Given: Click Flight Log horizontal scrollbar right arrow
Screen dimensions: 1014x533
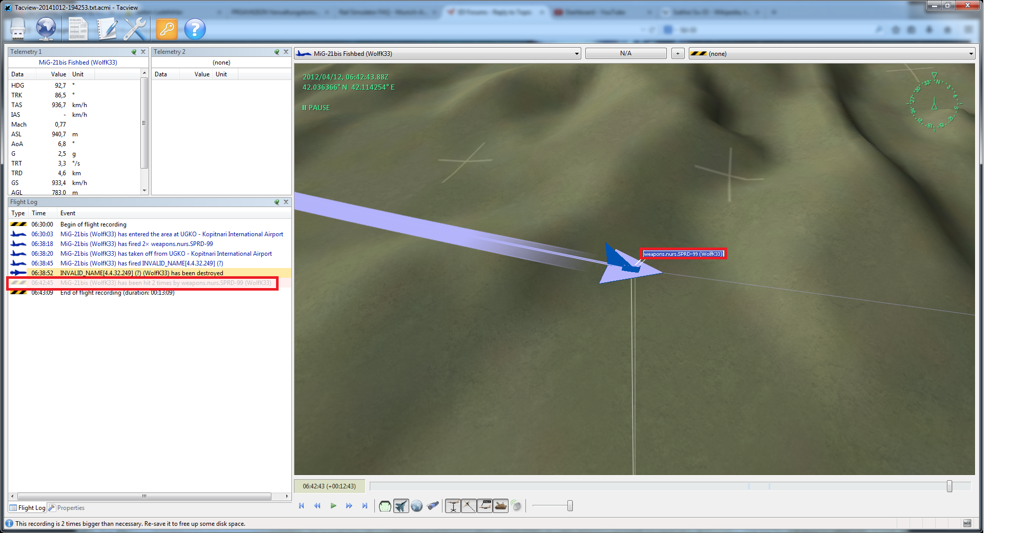Looking at the screenshot, I should click(x=287, y=496).
